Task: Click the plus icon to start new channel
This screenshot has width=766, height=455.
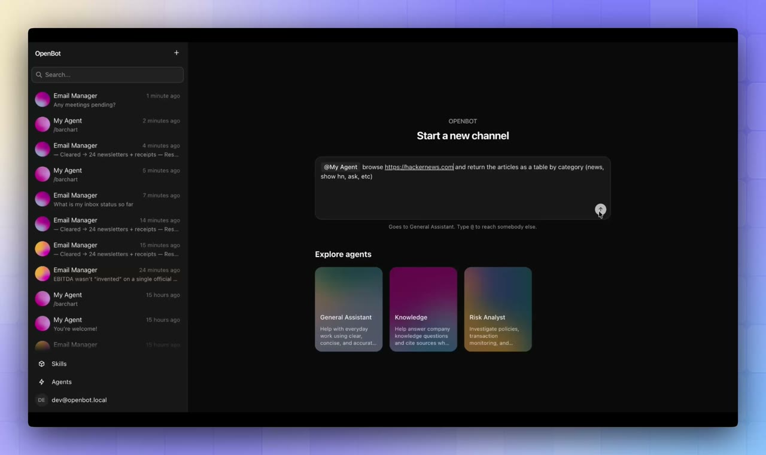Action: [177, 53]
